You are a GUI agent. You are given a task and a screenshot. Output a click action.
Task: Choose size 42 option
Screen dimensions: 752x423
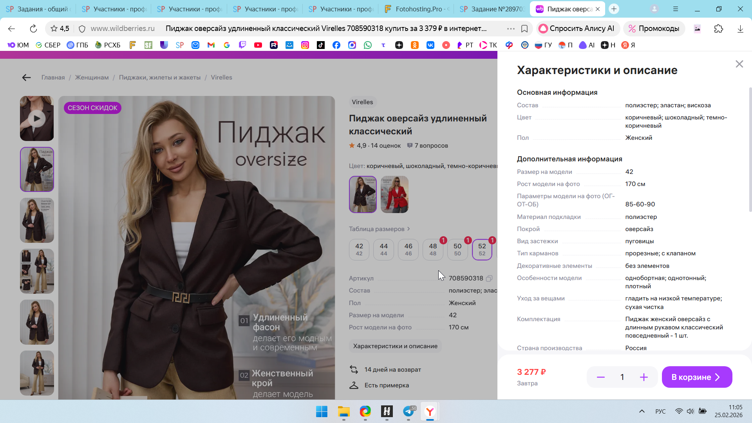pyautogui.click(x=359, y=249)
